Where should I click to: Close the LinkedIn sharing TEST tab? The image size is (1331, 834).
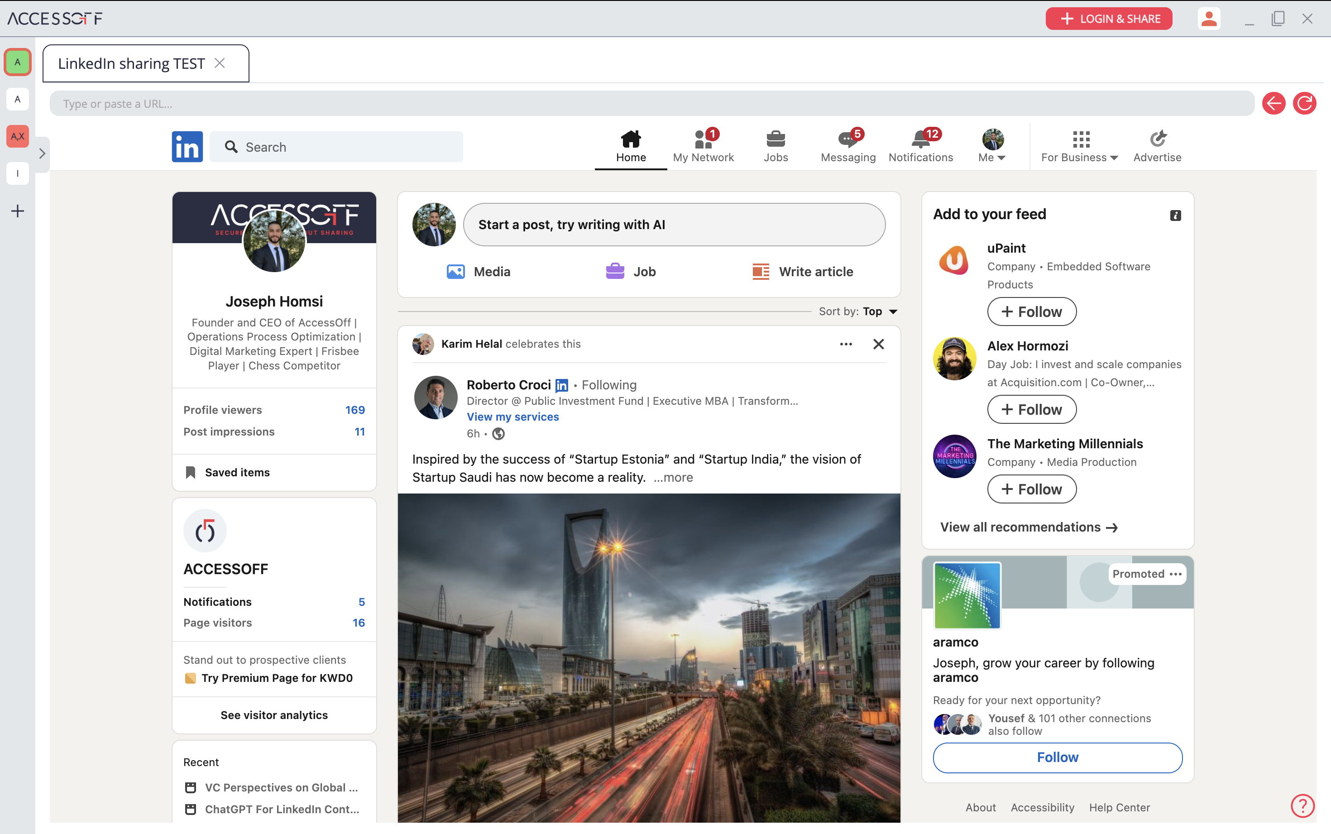click(220, 63)
